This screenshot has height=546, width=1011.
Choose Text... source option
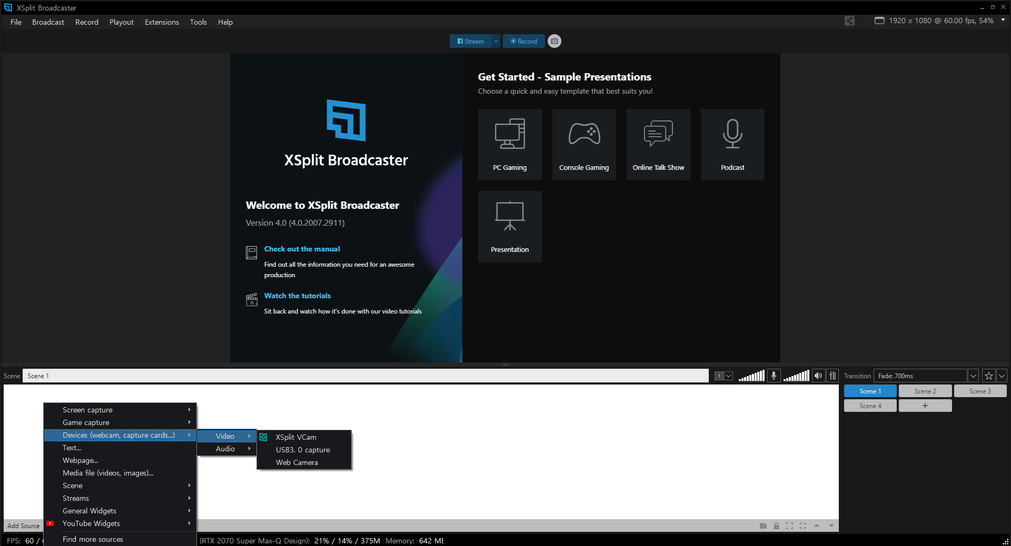tap(120, 448)
